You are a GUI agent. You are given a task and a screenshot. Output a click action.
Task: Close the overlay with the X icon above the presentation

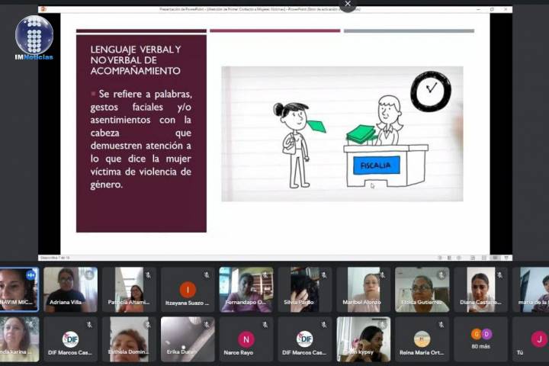pos(348,5)
